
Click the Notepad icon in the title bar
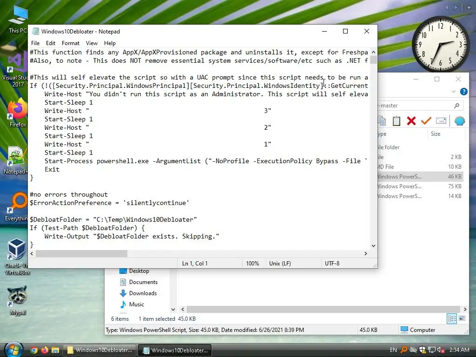(35, 31)
